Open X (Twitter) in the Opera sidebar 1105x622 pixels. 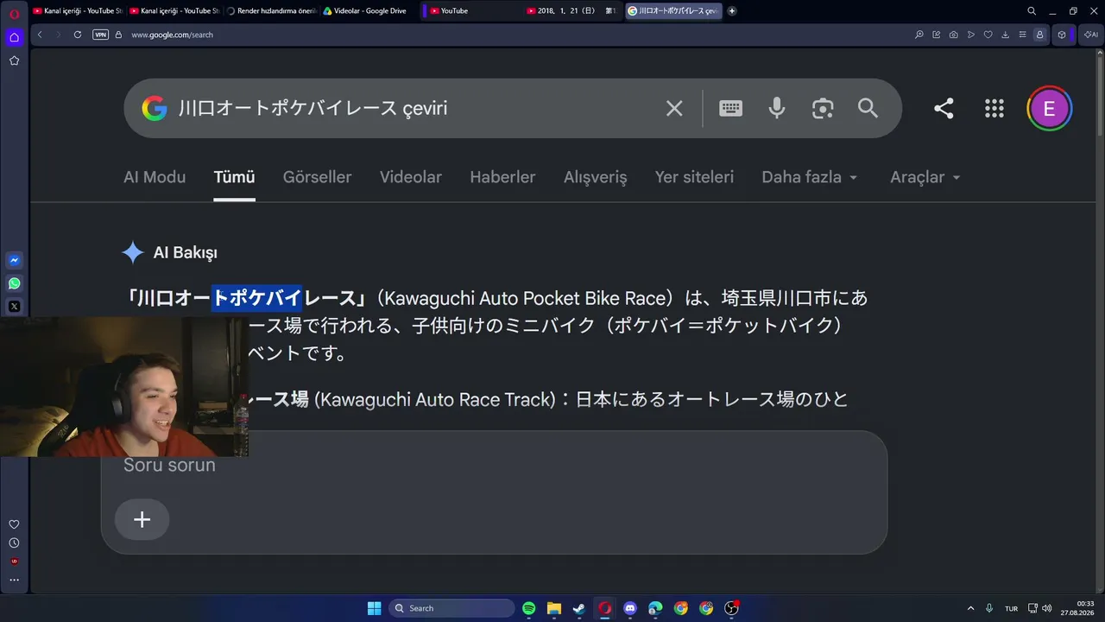pos(14,307)
